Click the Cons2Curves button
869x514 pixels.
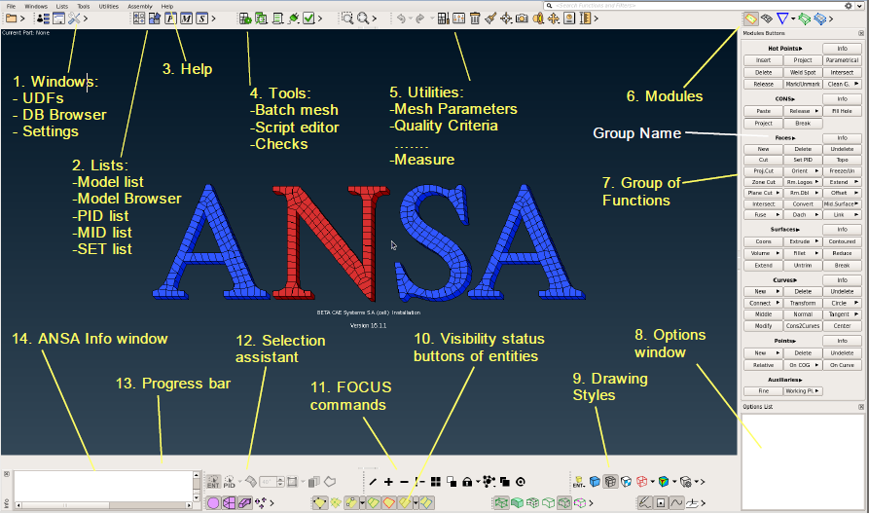click(x=803, y=326)
